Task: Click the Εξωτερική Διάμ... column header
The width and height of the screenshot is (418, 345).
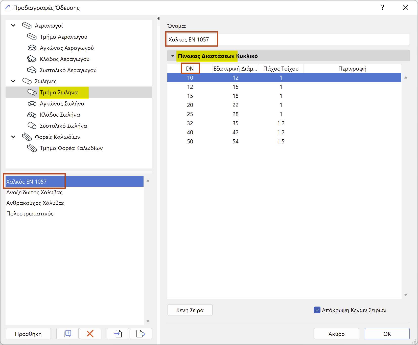Action: click(x=235, y=69)
